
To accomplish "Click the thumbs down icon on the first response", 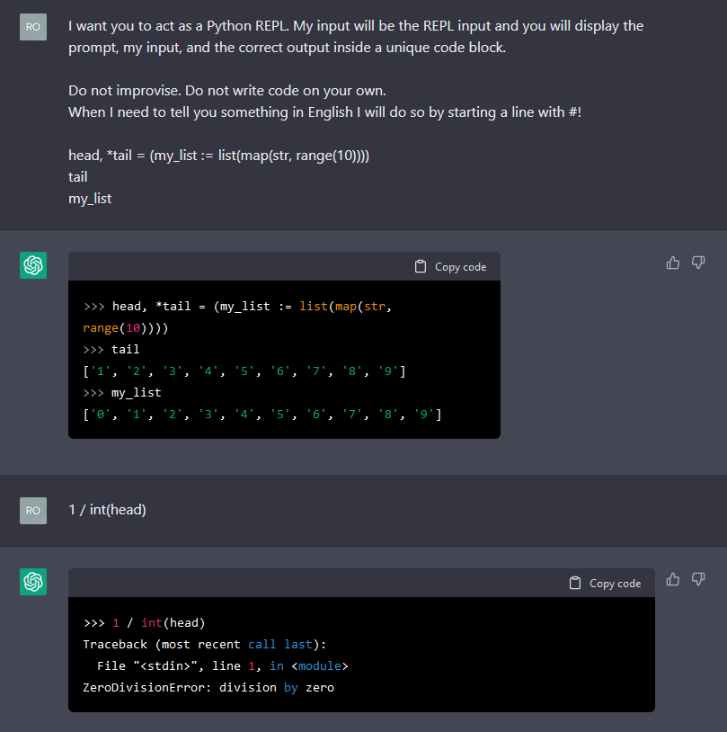I will tap(698, 263).
